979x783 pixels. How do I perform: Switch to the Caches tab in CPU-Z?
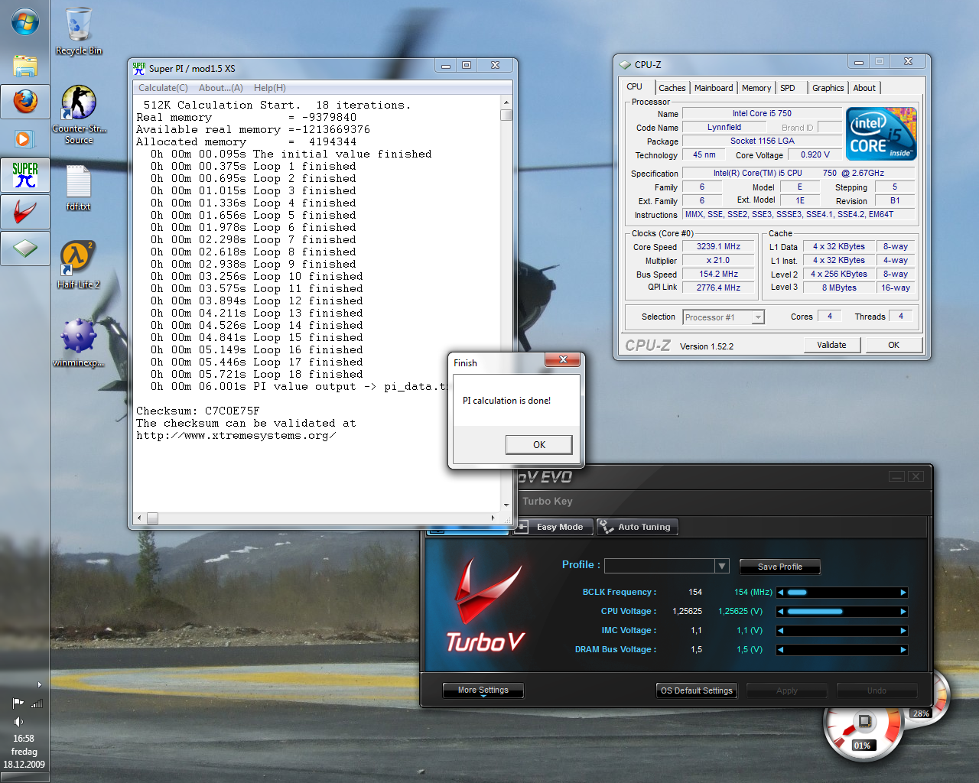coord(672,88)
